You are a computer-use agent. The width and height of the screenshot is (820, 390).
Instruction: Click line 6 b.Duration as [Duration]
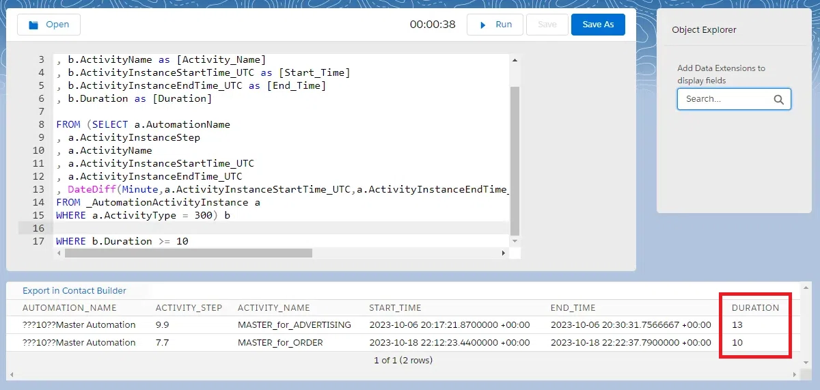(135, 98)
